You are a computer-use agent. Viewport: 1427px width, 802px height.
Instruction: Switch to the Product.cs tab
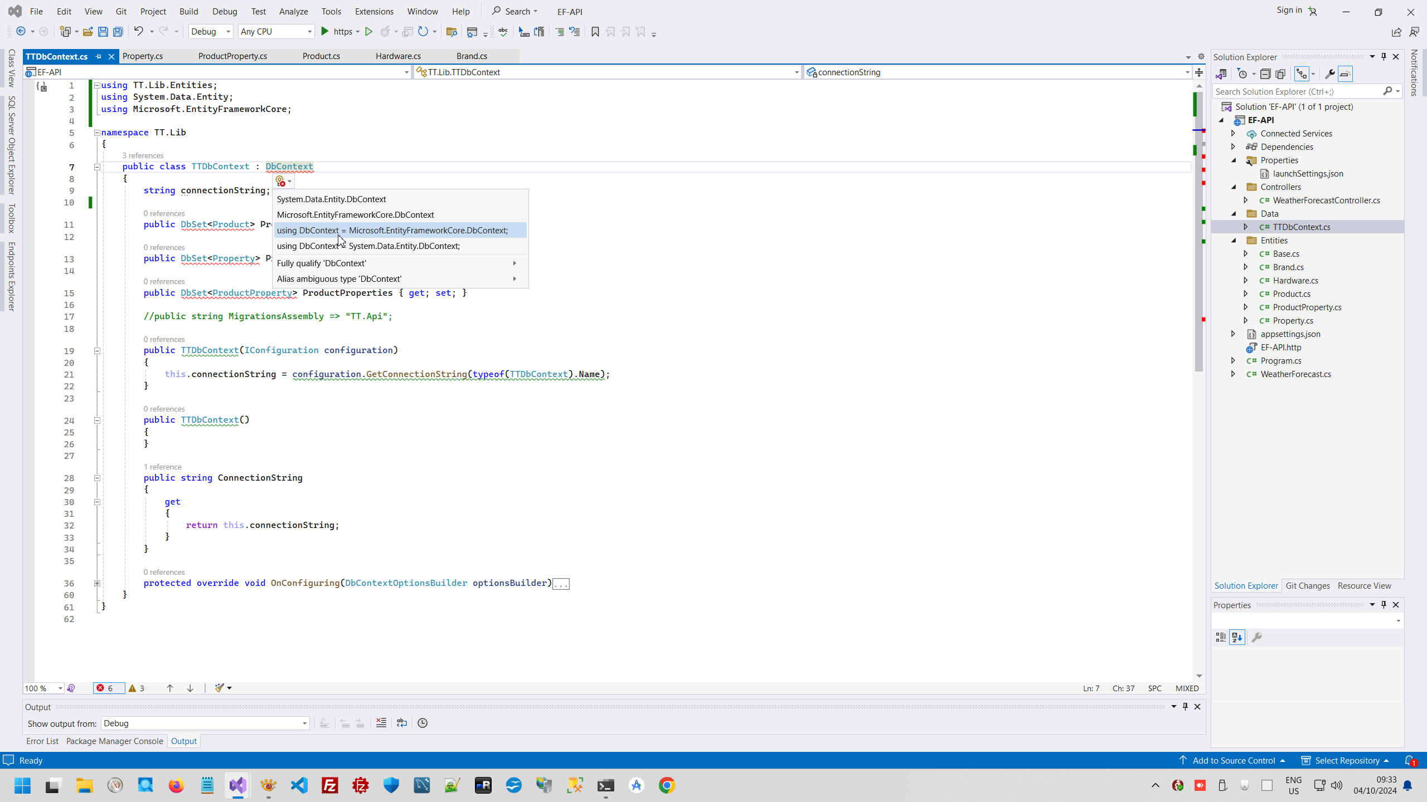coord(321,56)
